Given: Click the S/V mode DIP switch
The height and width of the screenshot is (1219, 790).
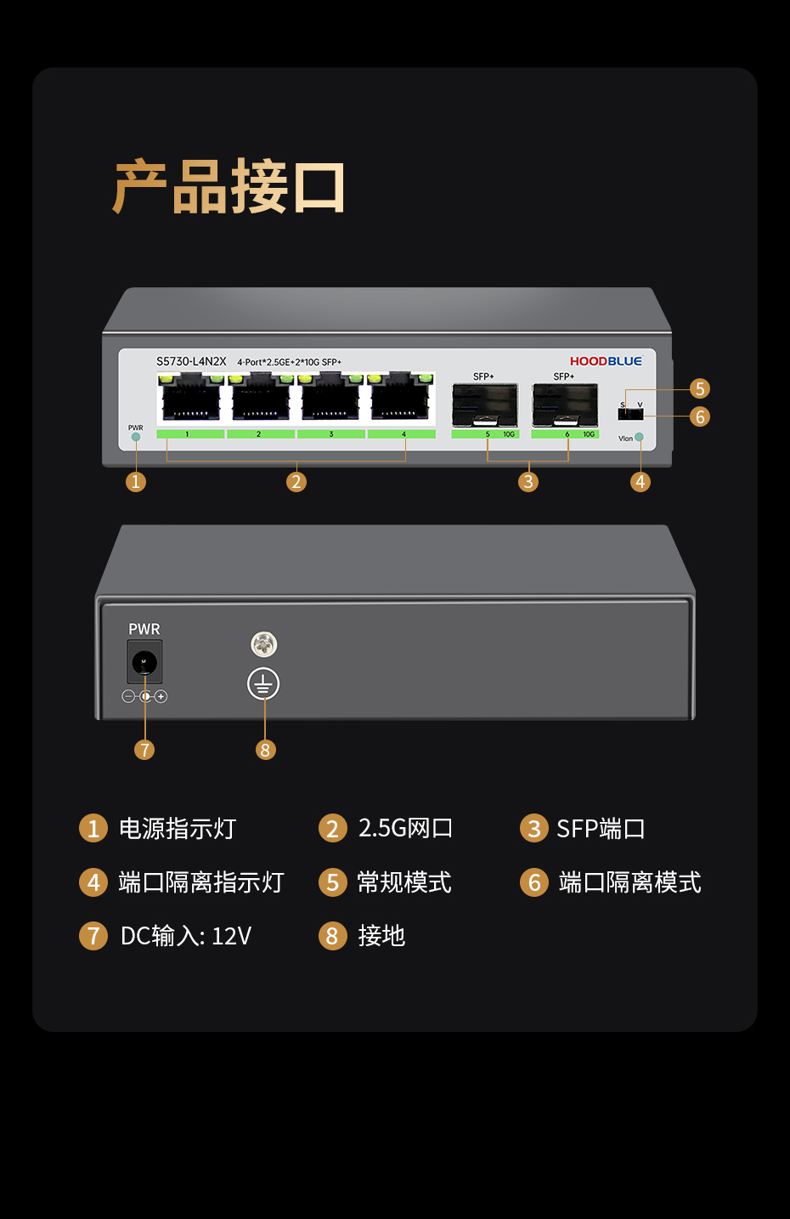Looking at the screenshot, I should [630, 414].
